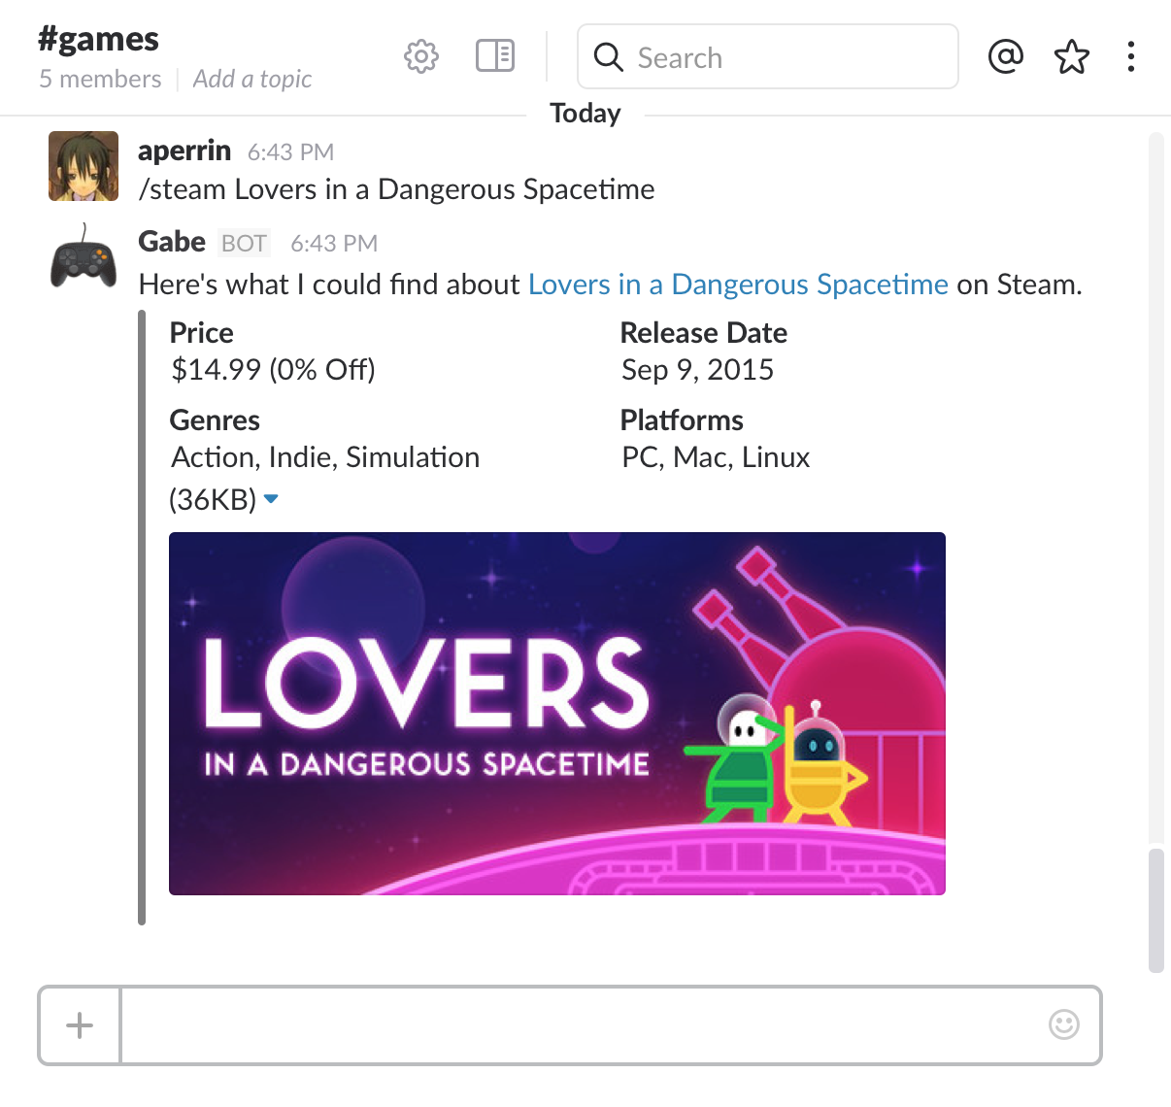Open Lovers in a Dangerous Spacetime link
The image size is (1171, 1107).
pyautogui.click(x=738, y=285)
